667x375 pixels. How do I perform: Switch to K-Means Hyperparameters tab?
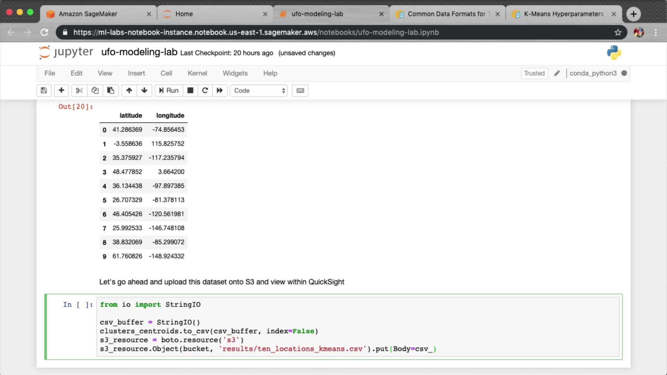(563, 14)
